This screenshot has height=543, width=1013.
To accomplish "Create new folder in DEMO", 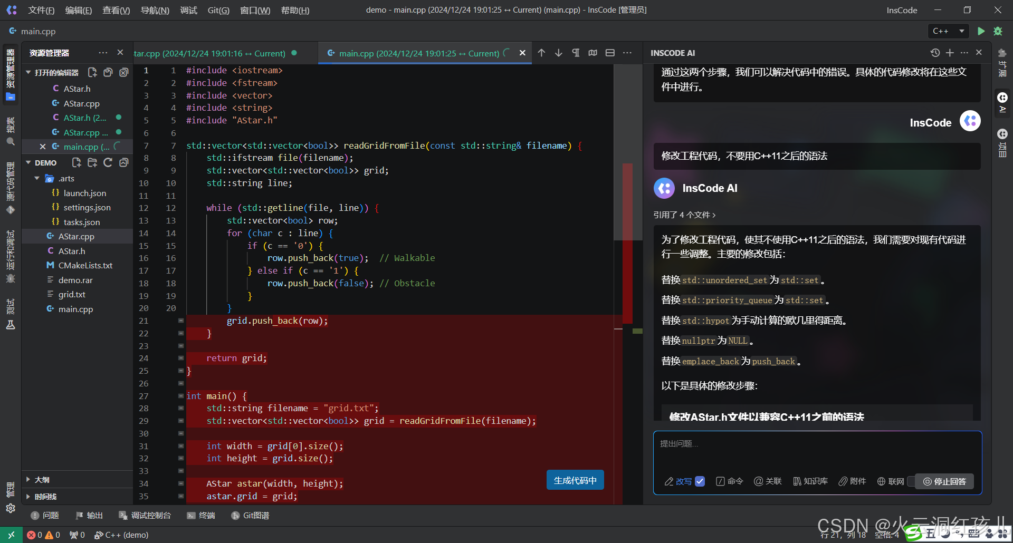I will [92, 162].
